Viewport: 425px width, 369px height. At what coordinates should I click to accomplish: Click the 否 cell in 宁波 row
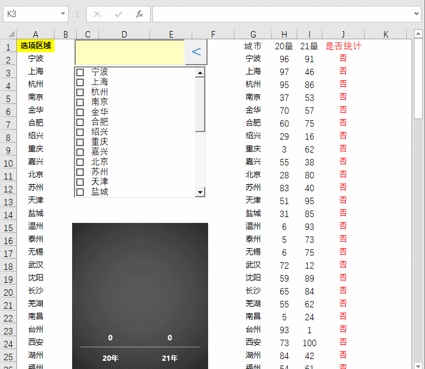click(x=343, y=58)
